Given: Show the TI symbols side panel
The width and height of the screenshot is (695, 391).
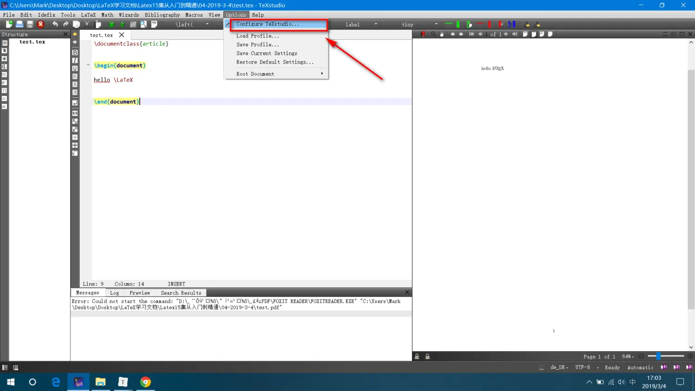Looking at the screenshot, I should pyautogui.click(x=4, y=90).
